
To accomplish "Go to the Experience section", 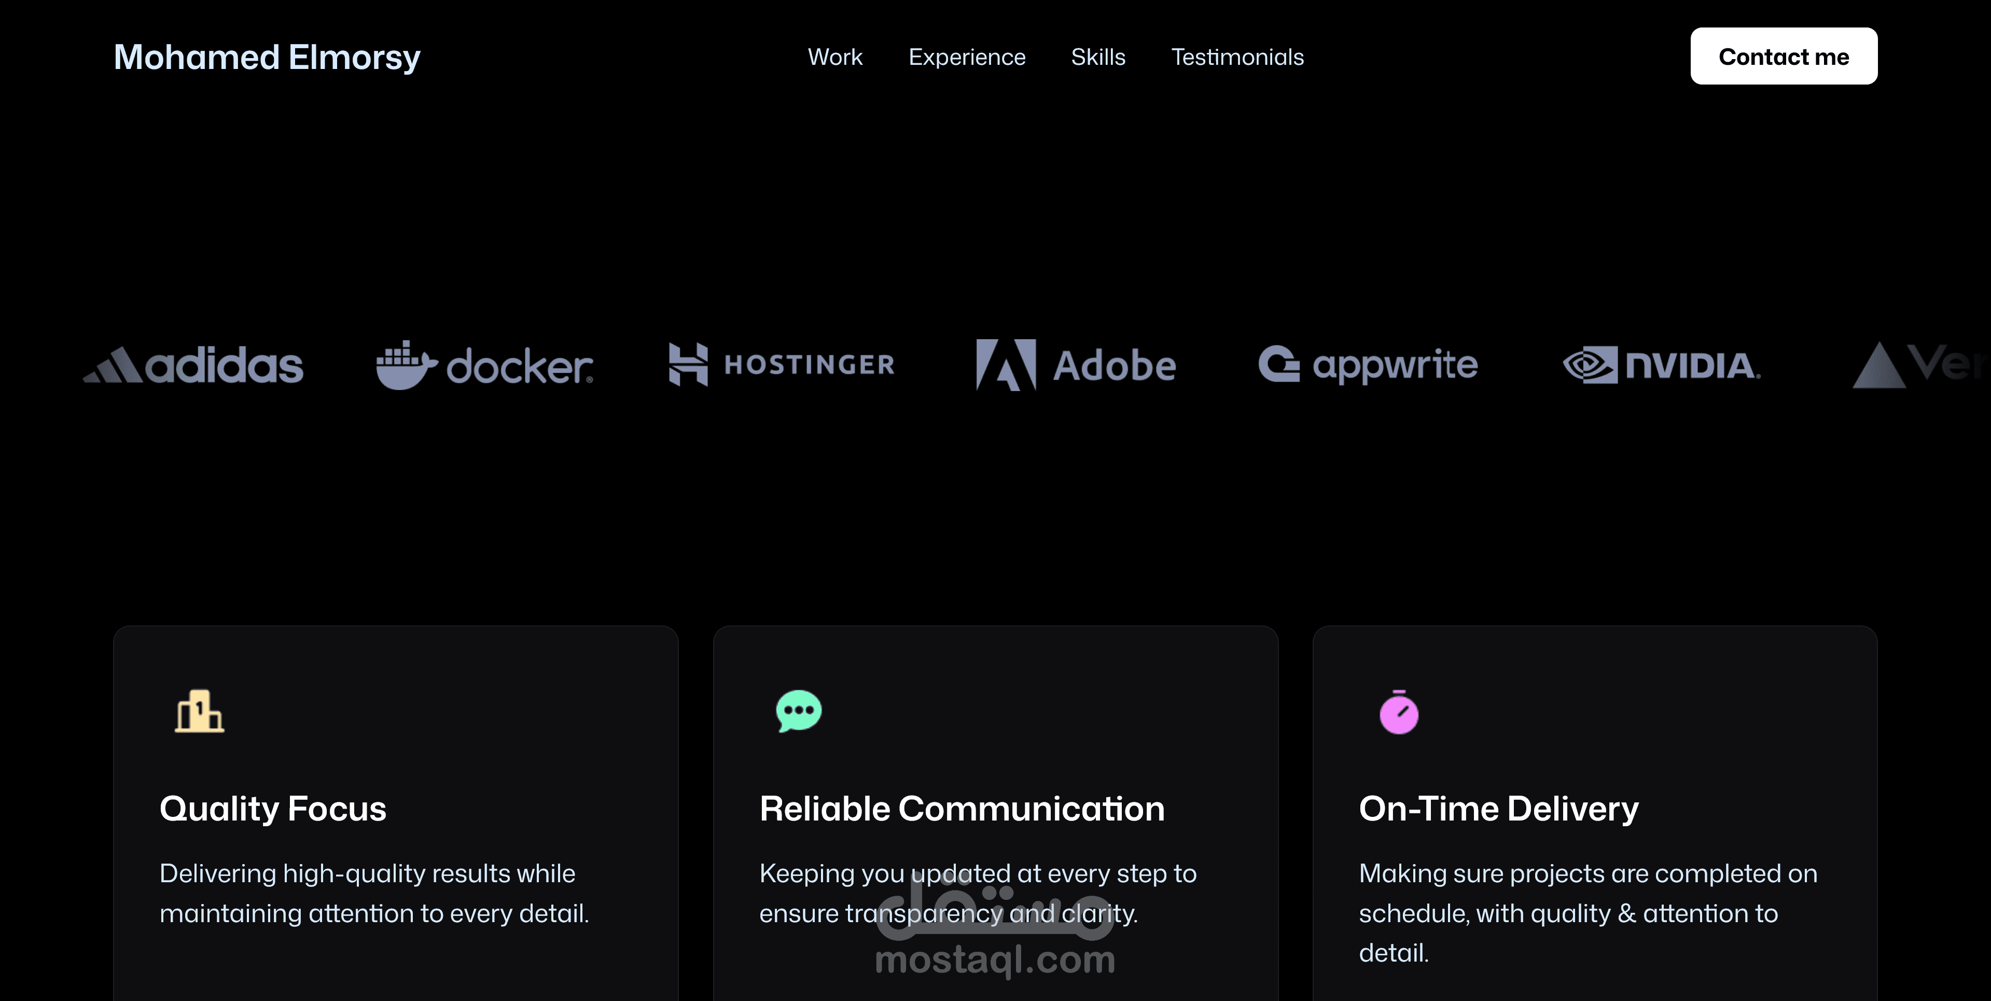I will [x=967, y=57].
